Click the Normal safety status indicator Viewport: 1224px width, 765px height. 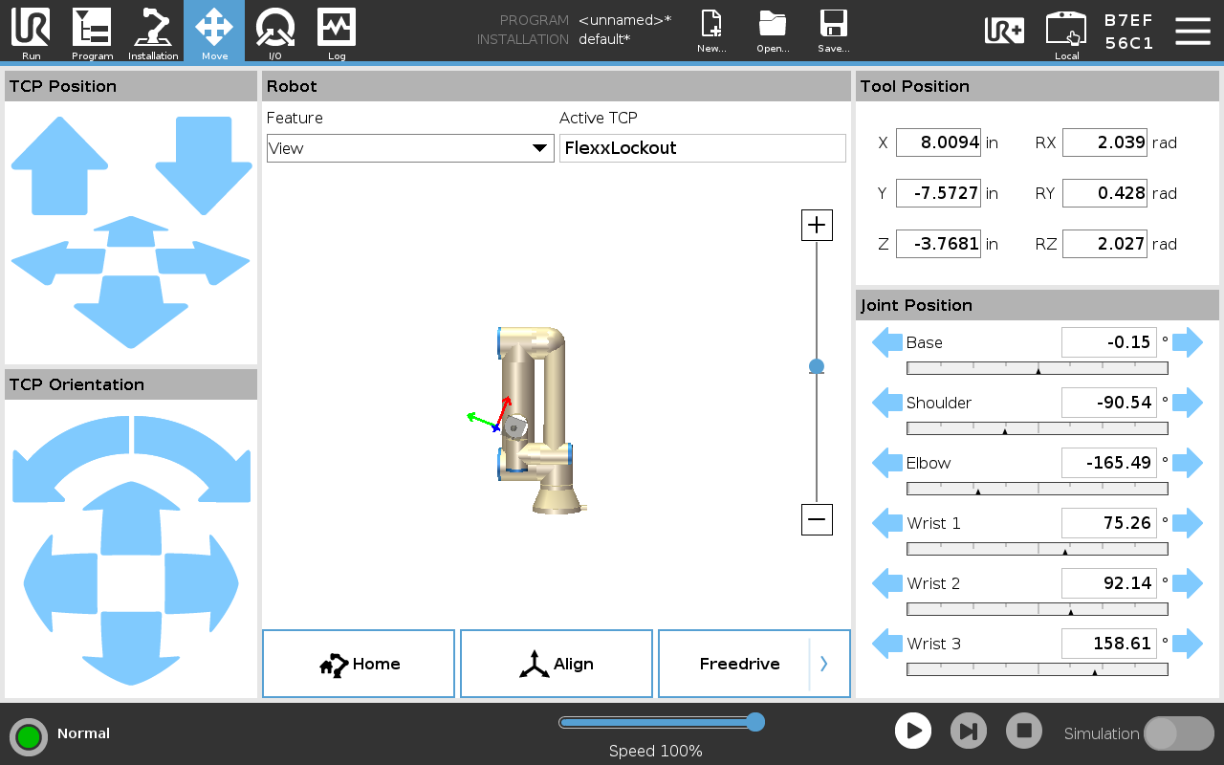[x=29, y=736]
